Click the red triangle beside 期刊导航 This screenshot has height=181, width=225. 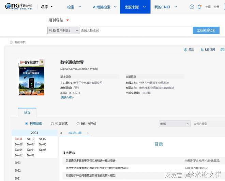point(67,20)
